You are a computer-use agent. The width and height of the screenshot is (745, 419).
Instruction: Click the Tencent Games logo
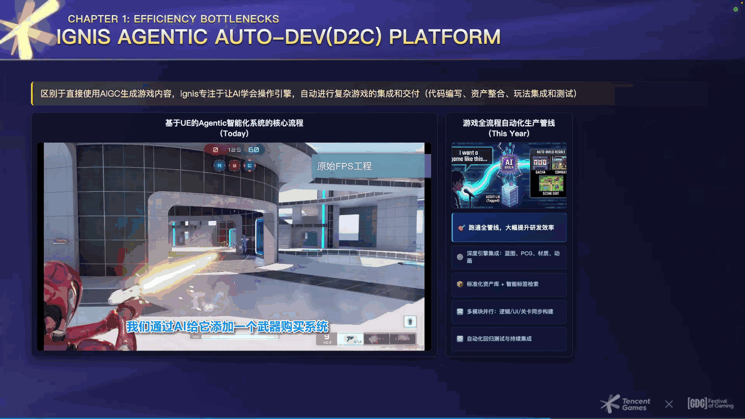(x=625, y=404)
